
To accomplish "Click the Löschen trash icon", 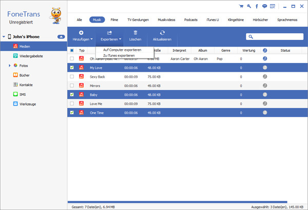I will click(x=136, y=33).
